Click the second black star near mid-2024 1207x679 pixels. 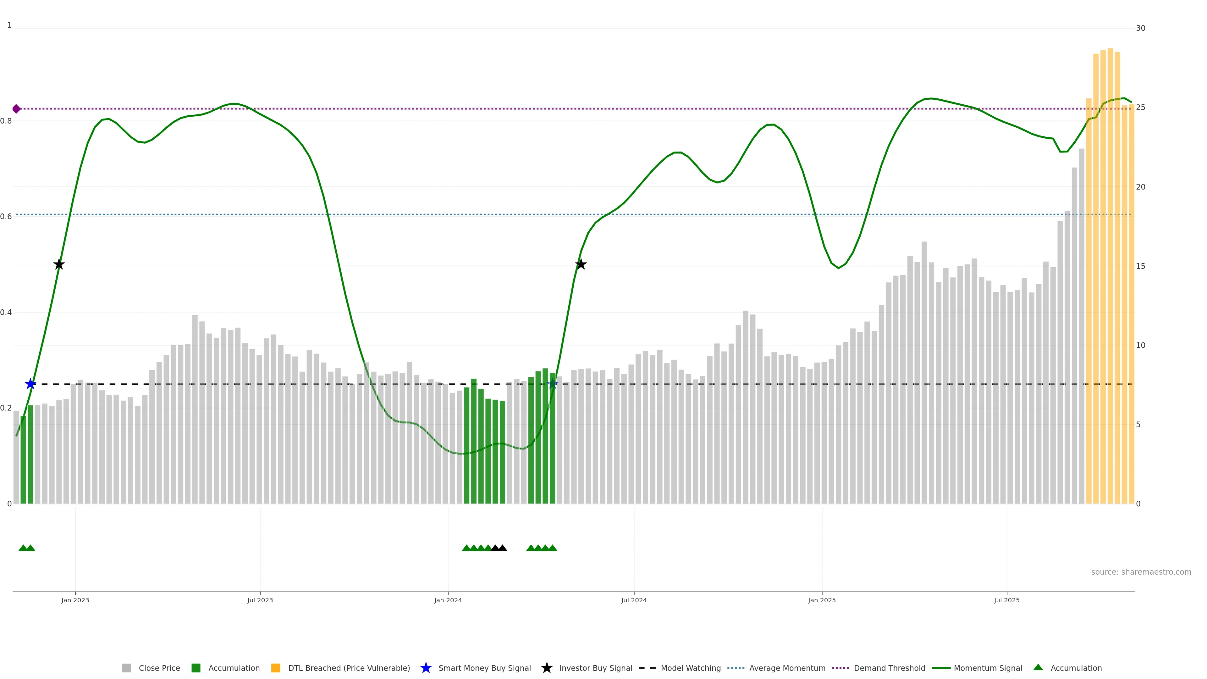point(581,264)
